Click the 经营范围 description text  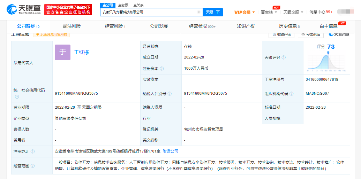click(x=200, y=166)
